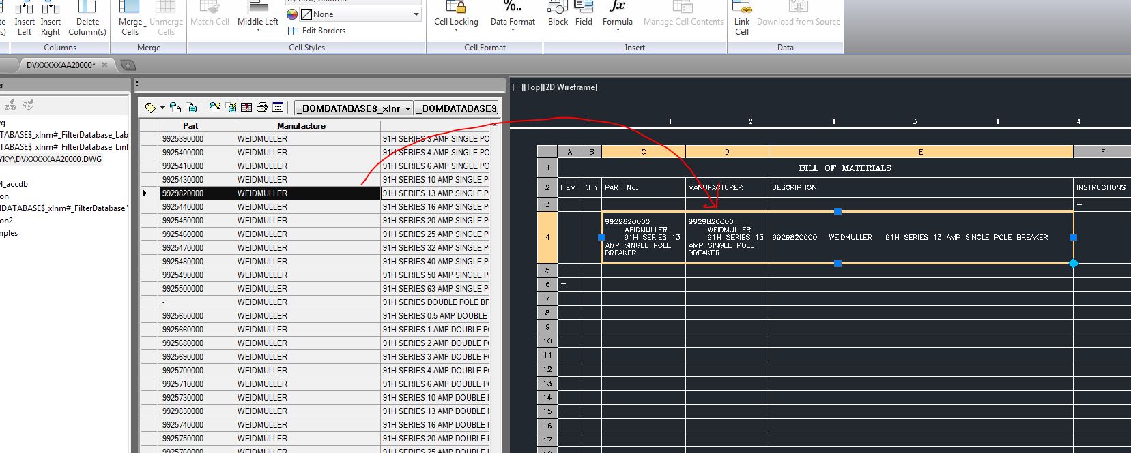Click Delete Column(s) in the ribbon
Viewport: 1131px width, 453px height.
pos(87,18)
